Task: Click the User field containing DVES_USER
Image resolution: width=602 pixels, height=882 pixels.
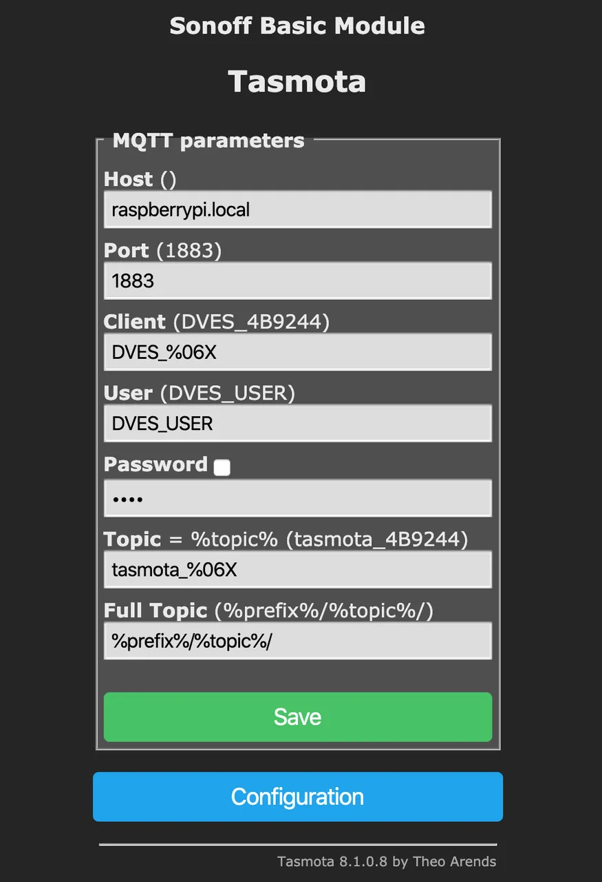Action: pos(298,423)
